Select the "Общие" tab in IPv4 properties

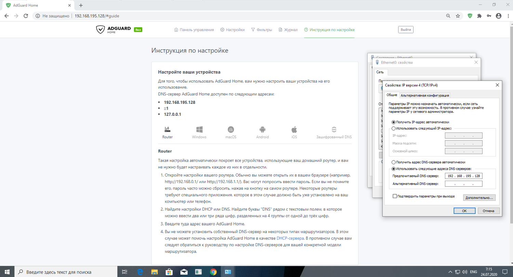click(x=392, y=95)
